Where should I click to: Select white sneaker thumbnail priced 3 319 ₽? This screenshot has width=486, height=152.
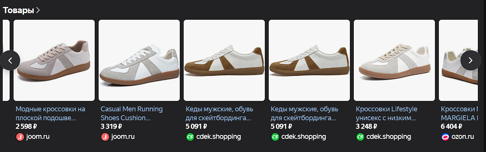pyautogui.click(x=139, y=60)
